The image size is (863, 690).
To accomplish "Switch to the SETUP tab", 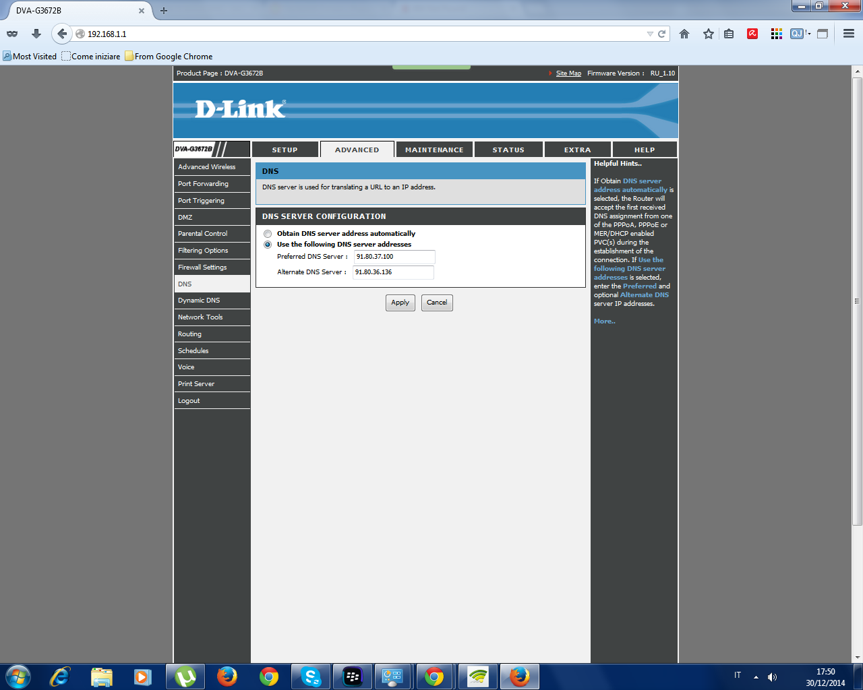I will [x=285, y=150].
